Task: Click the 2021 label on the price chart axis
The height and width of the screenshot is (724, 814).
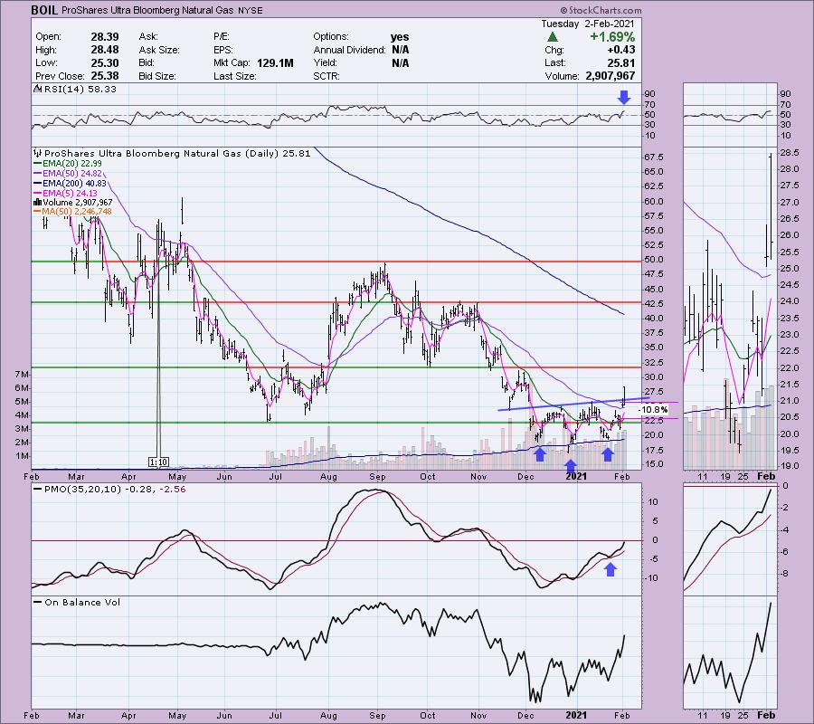Action: [x=576, y=476]
